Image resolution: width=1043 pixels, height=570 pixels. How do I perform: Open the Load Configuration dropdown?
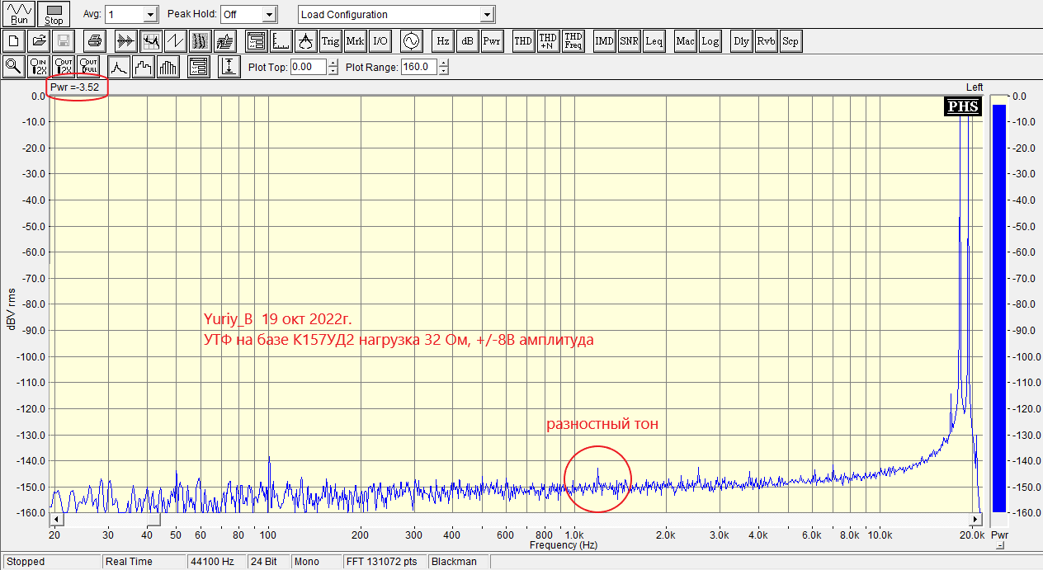[487, 14]
